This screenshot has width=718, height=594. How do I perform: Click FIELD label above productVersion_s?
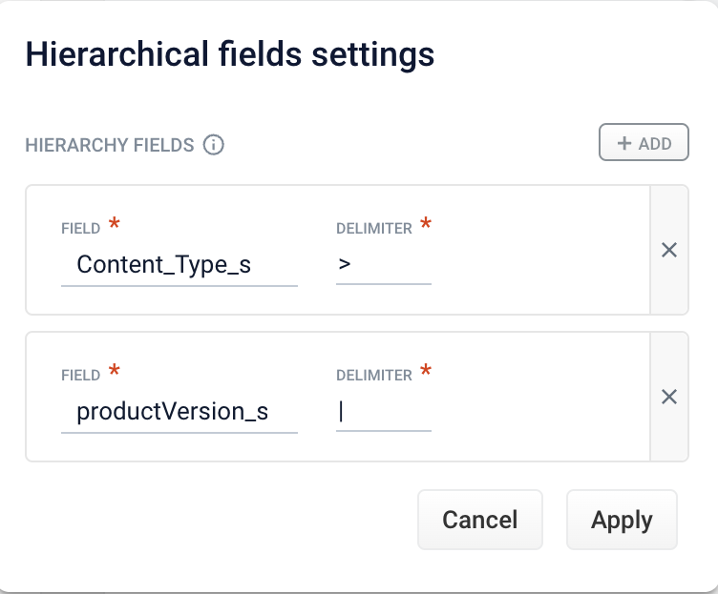click(x=80, y=376)
